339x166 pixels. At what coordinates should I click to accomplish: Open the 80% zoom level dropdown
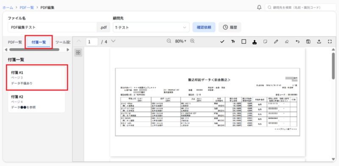click(x=181, y=41)
